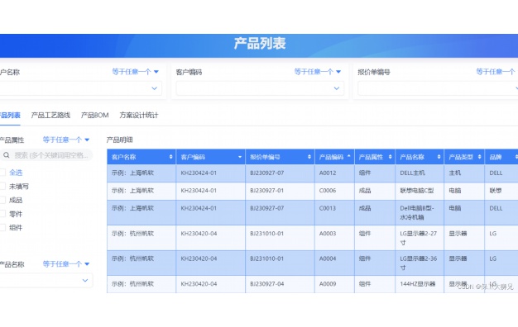Sort by 报价单编号 column arrows

309,157
